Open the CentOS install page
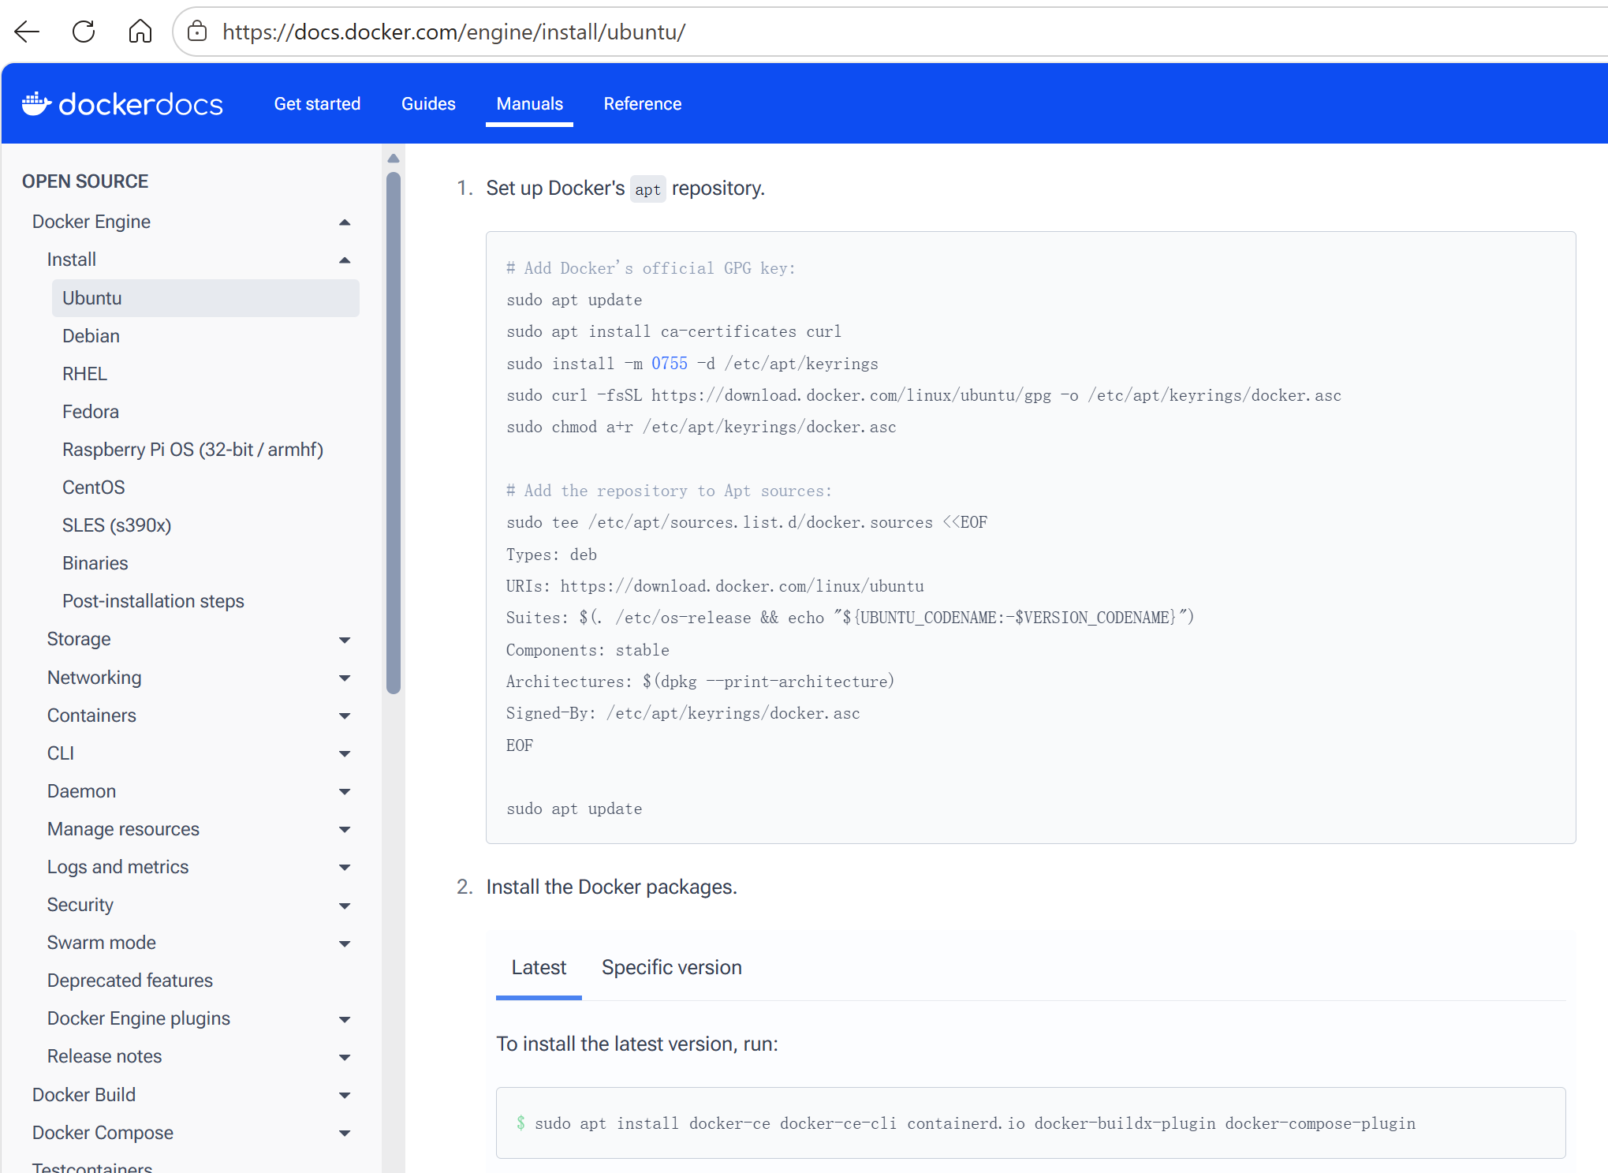The height and width of the screenshot is (1173, 1608). point(94,488)
